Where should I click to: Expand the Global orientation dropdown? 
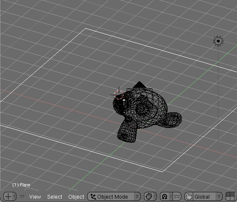tap(208, 197)
